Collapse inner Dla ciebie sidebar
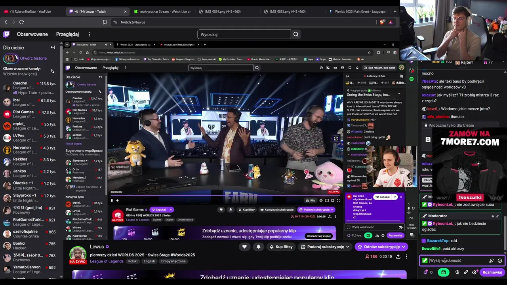This screenshot has width=507, height=285. (100, 77)
